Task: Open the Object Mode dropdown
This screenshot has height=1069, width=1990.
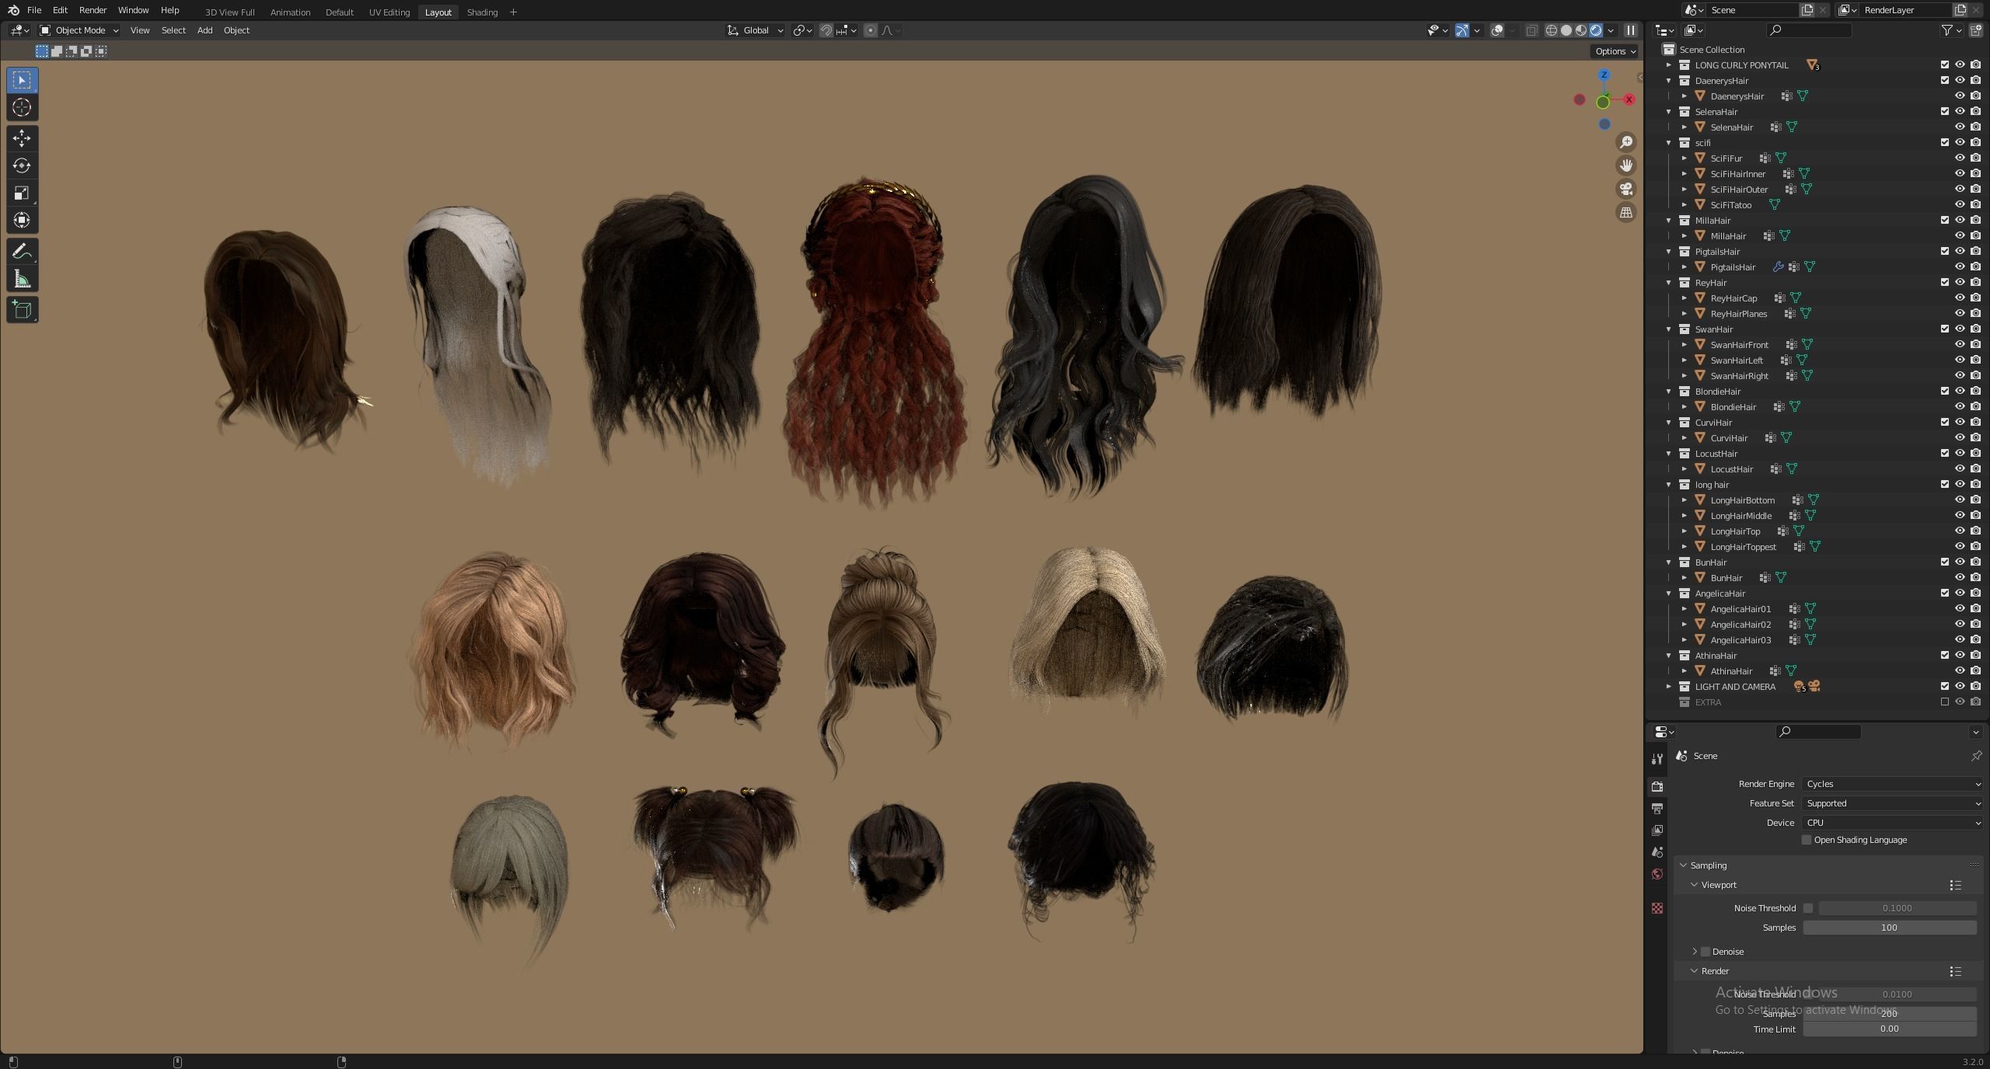Action: 79,30
